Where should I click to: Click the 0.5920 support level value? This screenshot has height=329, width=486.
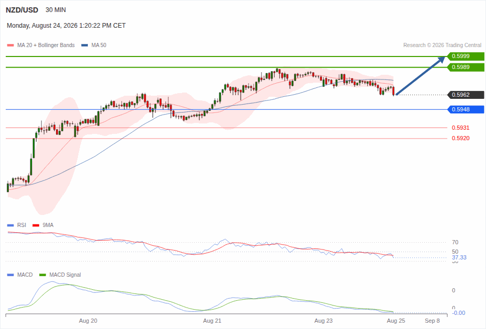pos(460,138)
